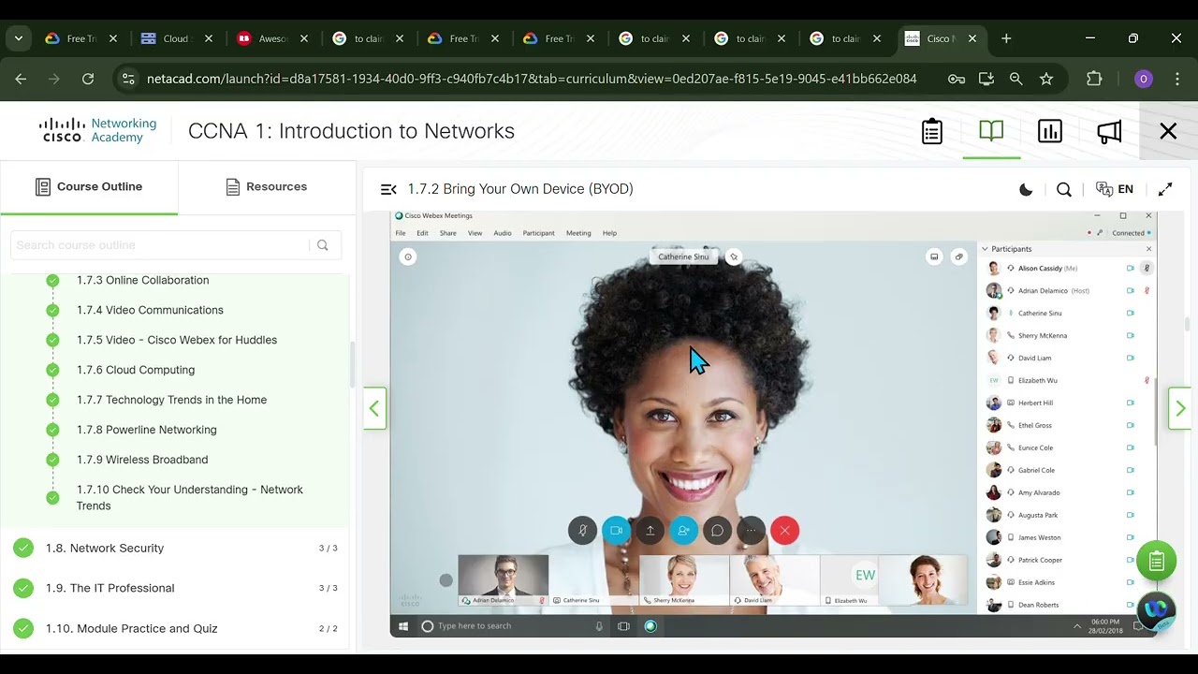Screen dimensions: 1198x674
Task: Click Adrian Delamico video thumbnail
Action: tap(504, 579)
